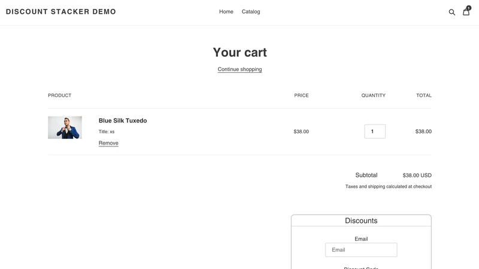
Task: Focus the quantity box showing 1
Action: click(x=375, y=132)
